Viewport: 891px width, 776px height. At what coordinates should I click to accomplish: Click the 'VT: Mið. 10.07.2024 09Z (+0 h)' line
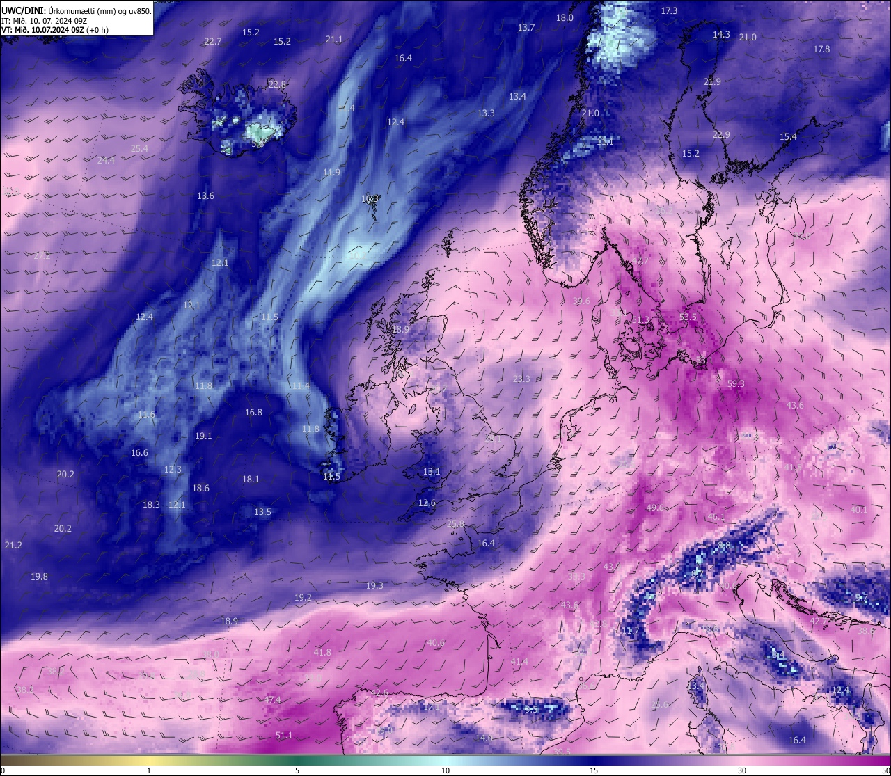coord(55,30)
